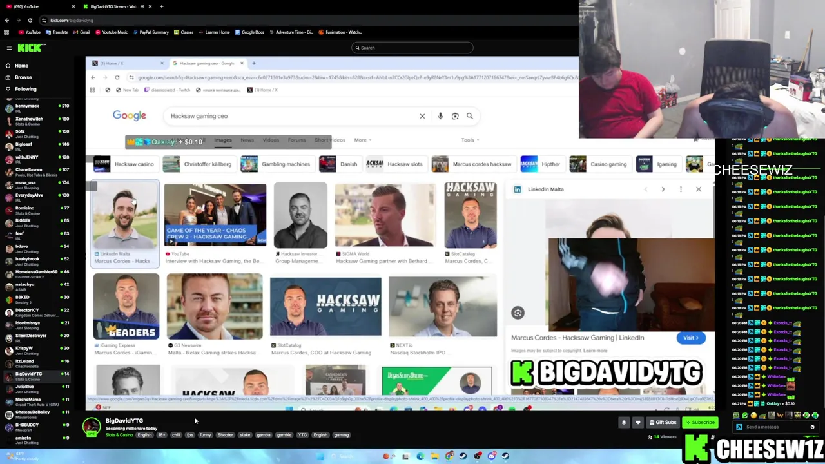Open the Google Docs bookmark
Viewport: 825px width, 464px height.
click(x=249, y=32)
